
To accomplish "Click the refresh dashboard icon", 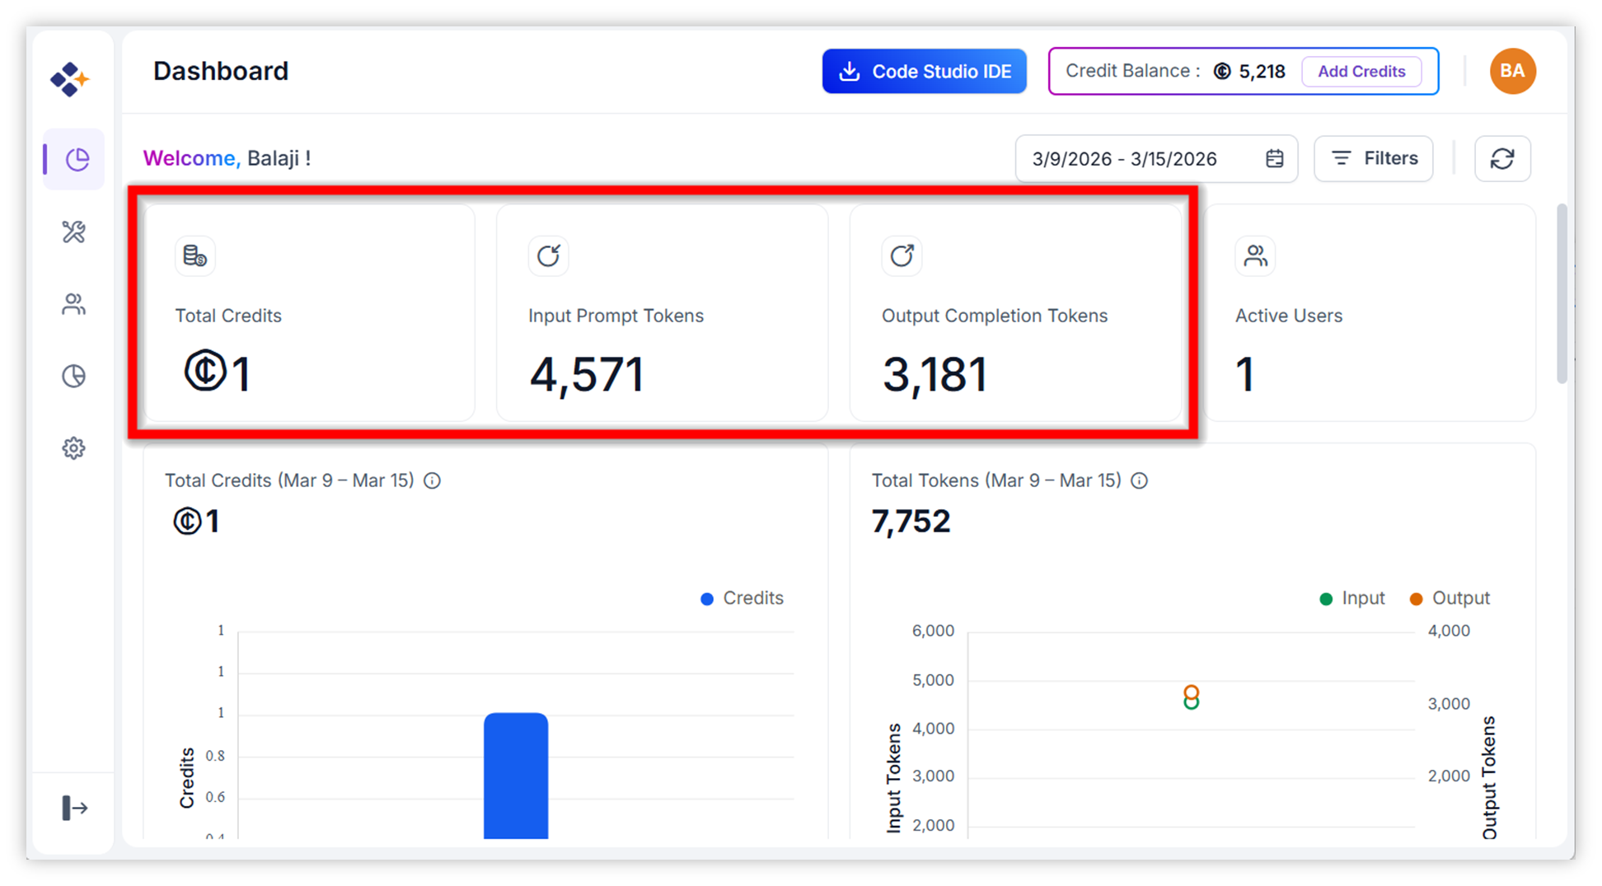I will (1501, 158).
